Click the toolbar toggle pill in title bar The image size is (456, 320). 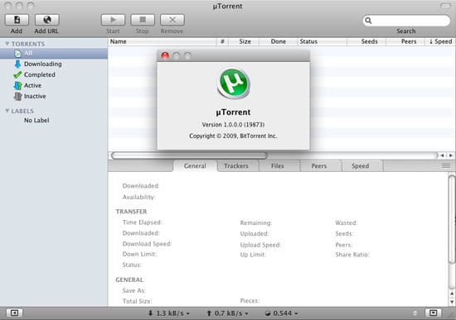(445, 6)
